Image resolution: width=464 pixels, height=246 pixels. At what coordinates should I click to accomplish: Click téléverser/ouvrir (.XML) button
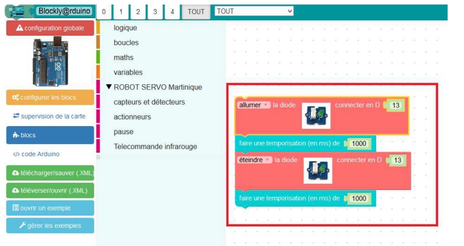(x=50, y=190)
